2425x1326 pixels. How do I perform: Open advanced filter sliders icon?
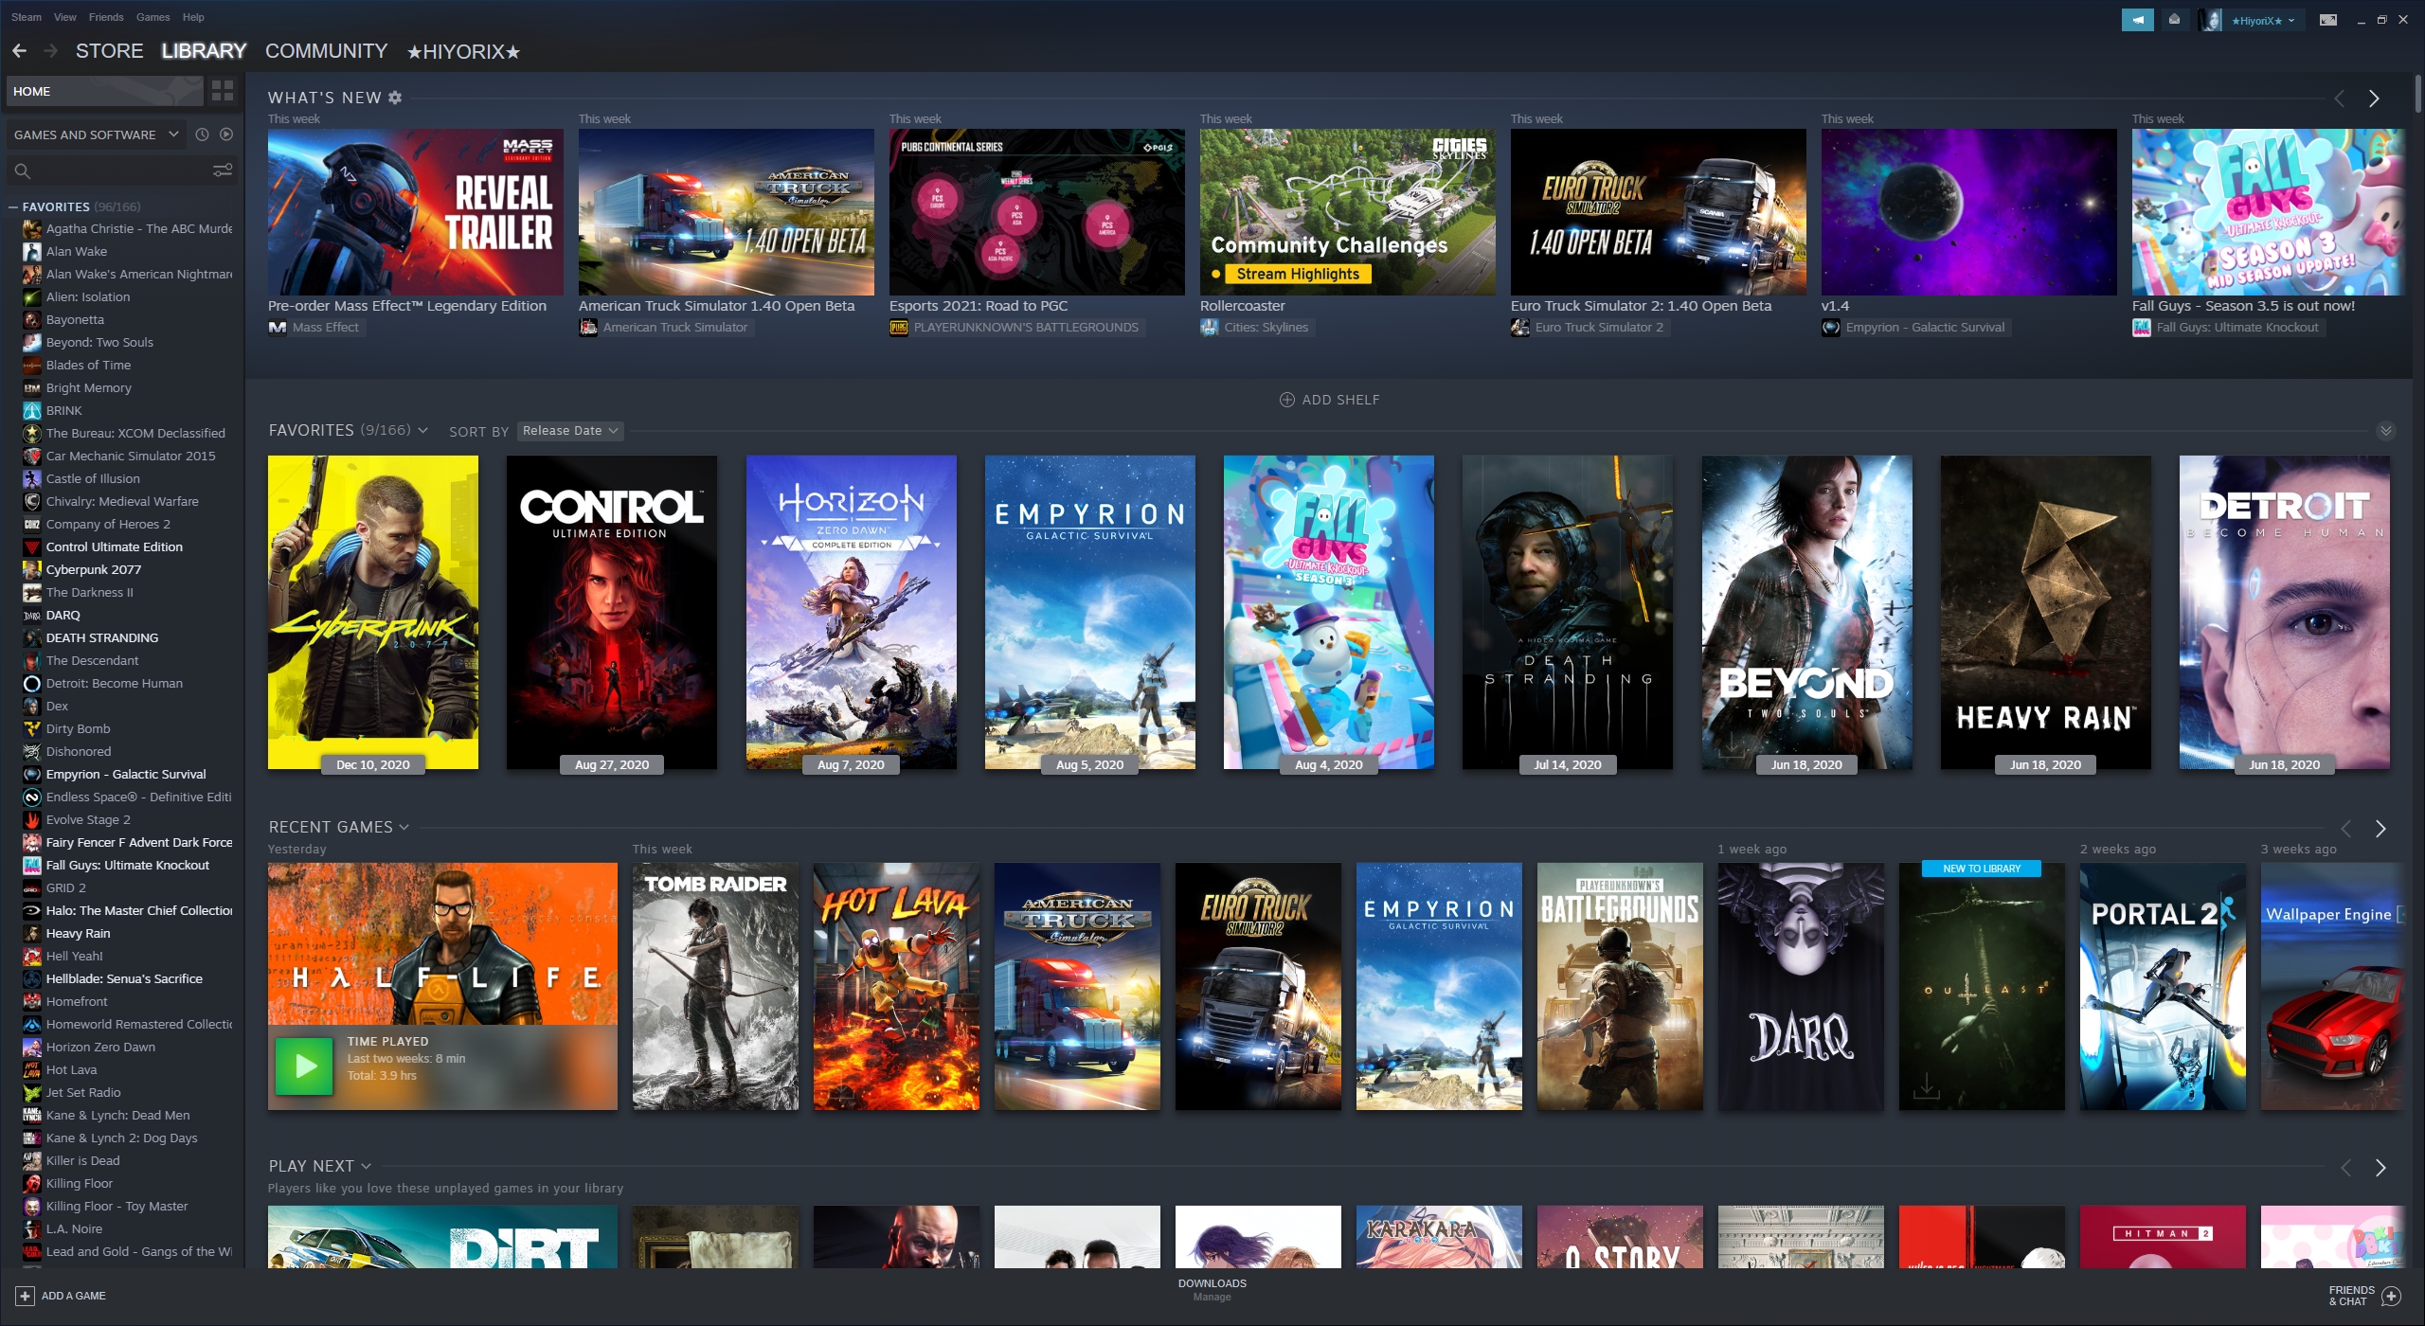[x=223, y=170]
